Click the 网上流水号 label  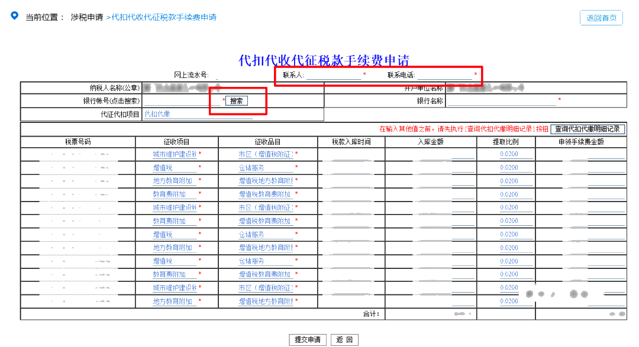(x=191, y=75)
